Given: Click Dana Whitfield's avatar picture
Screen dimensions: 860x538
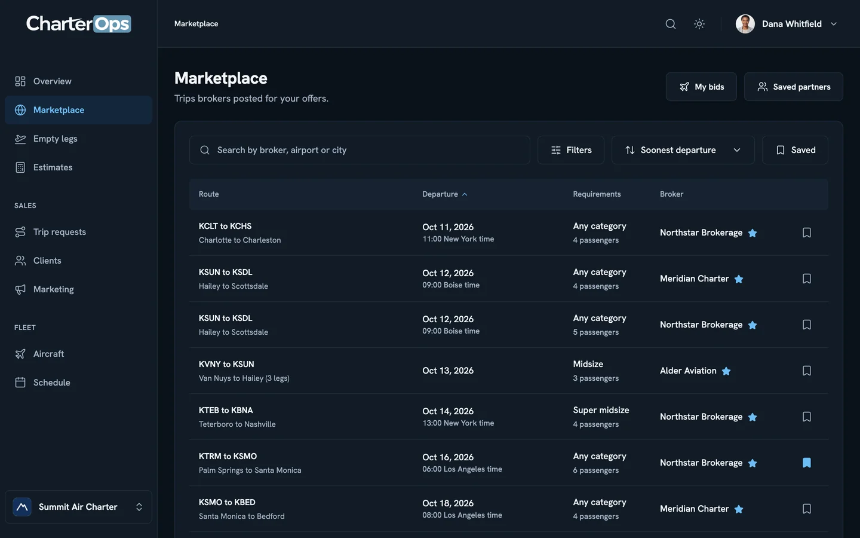Looking at the screenshot, I should 745,24.
